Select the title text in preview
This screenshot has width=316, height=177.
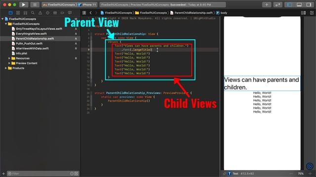point(262,84)
